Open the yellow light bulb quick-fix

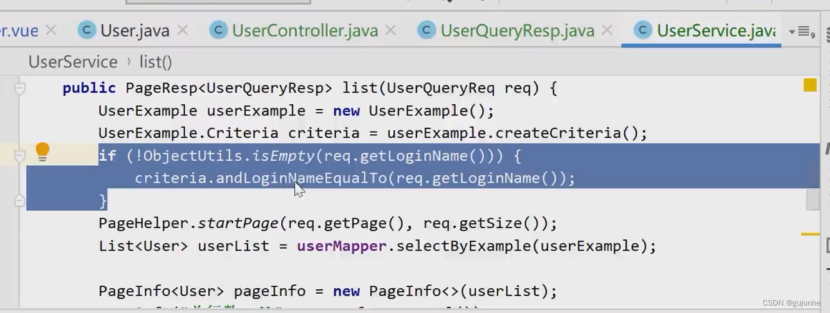coord(42,152)
